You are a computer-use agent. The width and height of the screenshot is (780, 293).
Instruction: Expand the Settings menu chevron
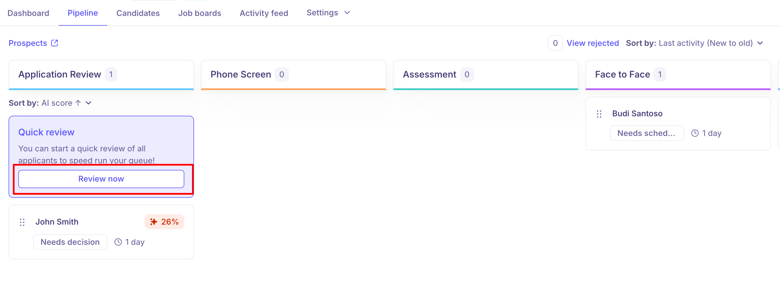[347, 13]
